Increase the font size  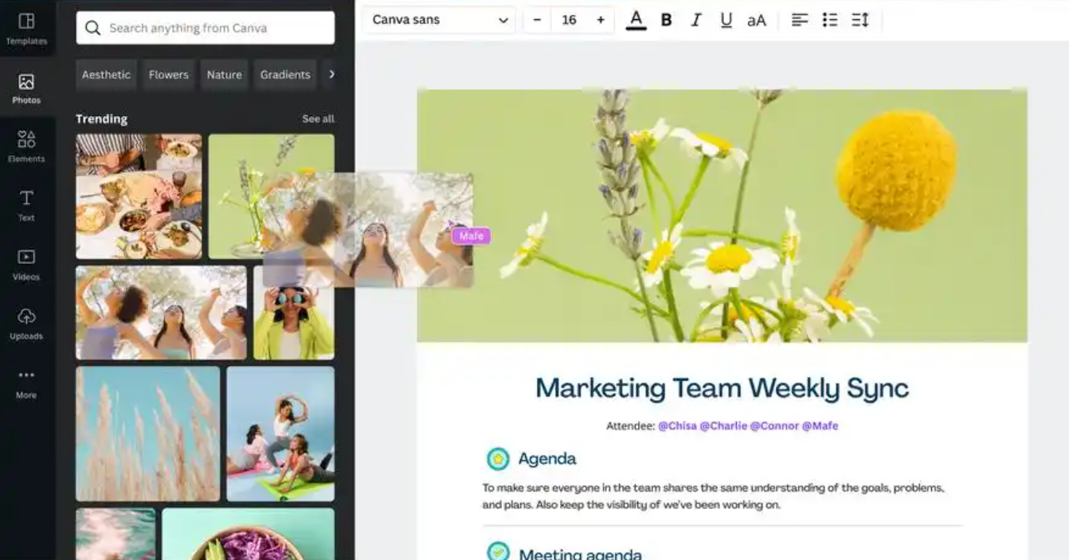(x=601, y=20)
